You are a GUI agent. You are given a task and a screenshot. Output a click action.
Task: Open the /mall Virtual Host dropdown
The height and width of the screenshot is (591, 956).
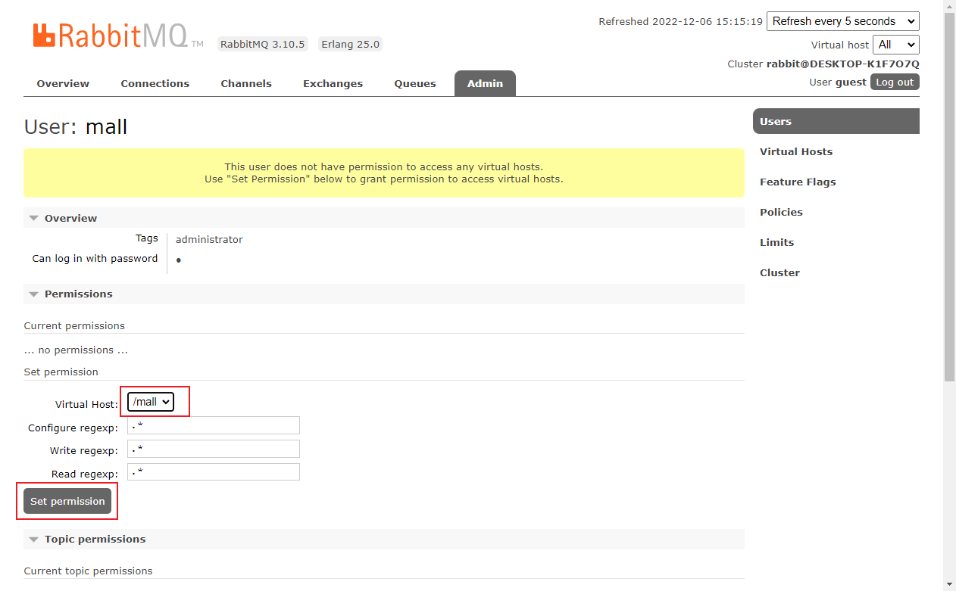coord(151,402)
